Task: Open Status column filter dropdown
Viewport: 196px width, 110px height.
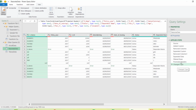Action: click(151, 35)
